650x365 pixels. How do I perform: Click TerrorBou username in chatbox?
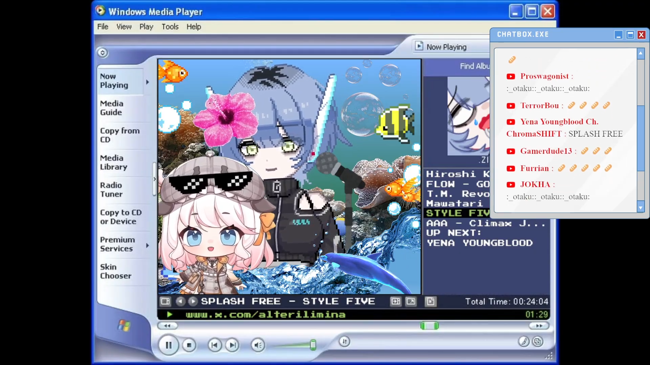[540, 106]
